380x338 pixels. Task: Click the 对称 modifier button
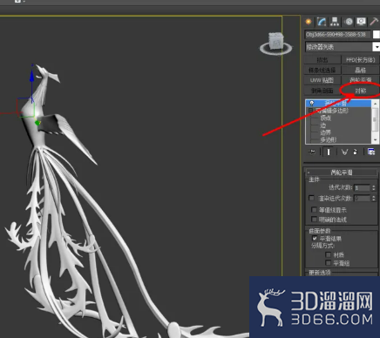tap(361, 91)
